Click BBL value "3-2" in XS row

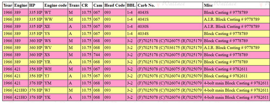130,55
